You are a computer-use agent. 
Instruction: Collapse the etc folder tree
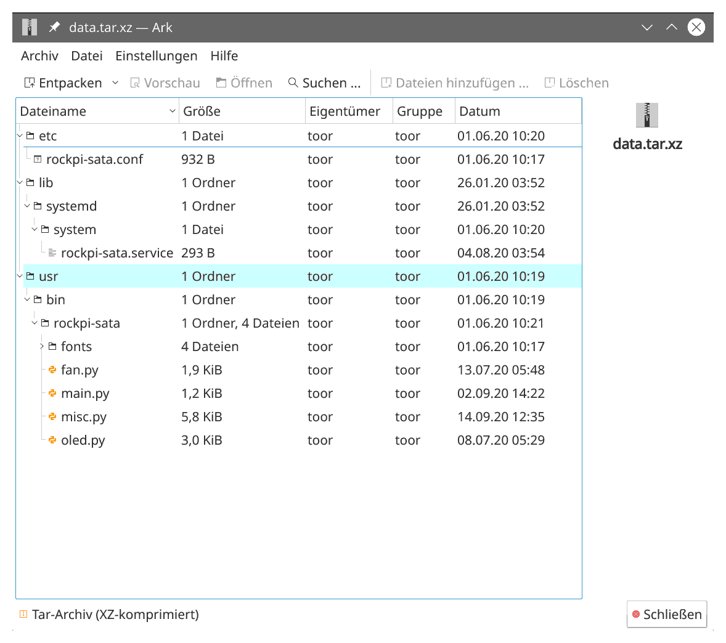pyautogui.click(x=20, y=136)
